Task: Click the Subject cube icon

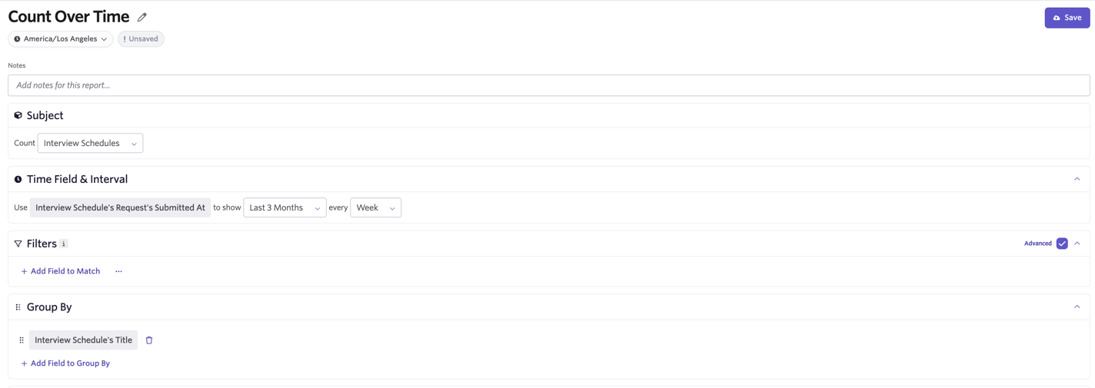Action: point(18,115)
